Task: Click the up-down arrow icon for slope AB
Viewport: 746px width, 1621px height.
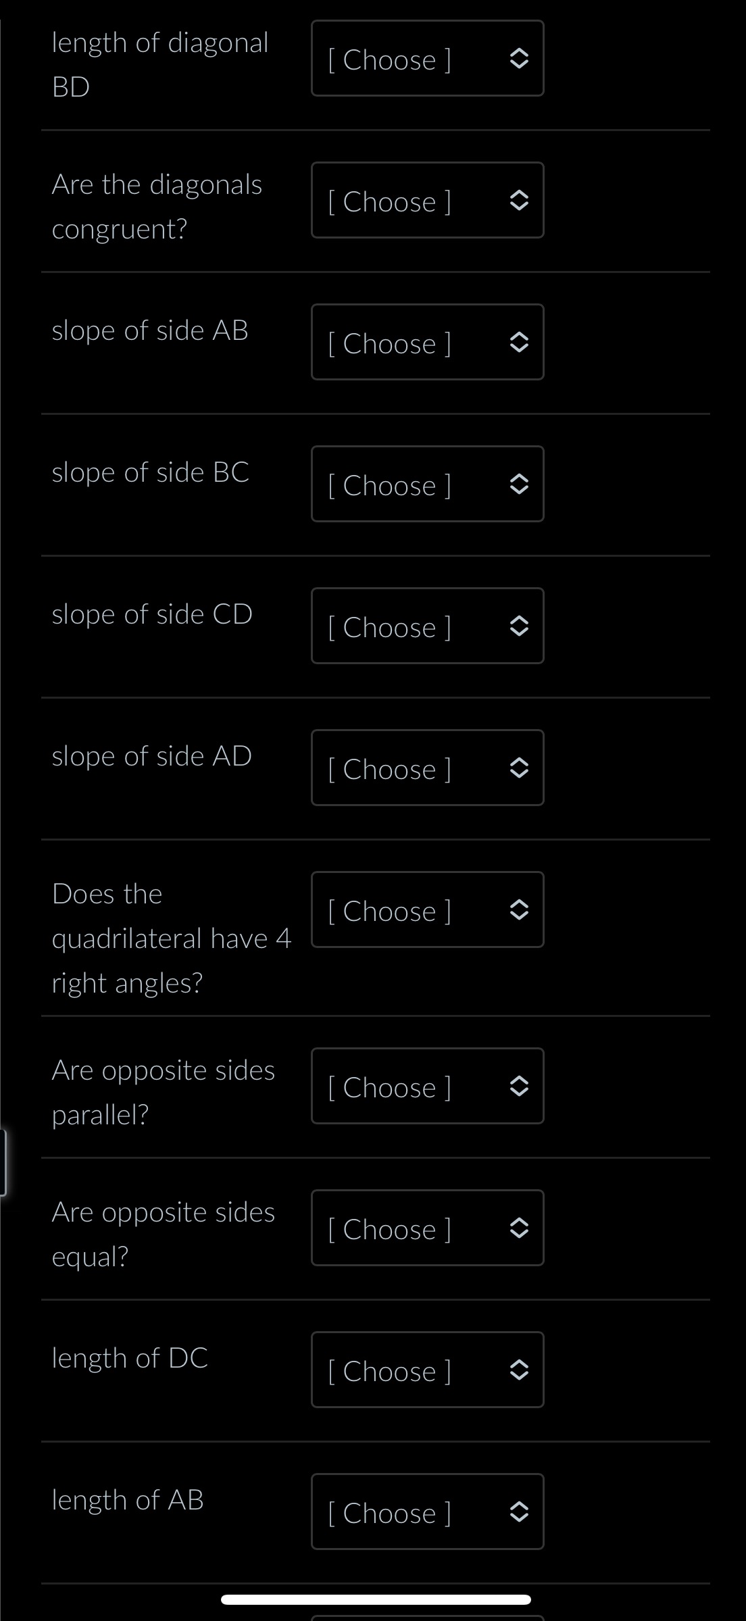Action: [518, 343]
